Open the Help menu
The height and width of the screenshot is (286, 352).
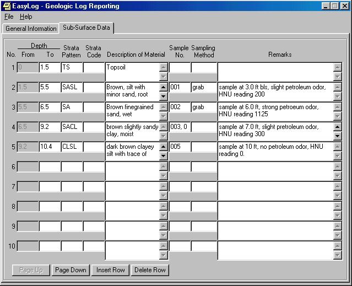pos(26,17)
